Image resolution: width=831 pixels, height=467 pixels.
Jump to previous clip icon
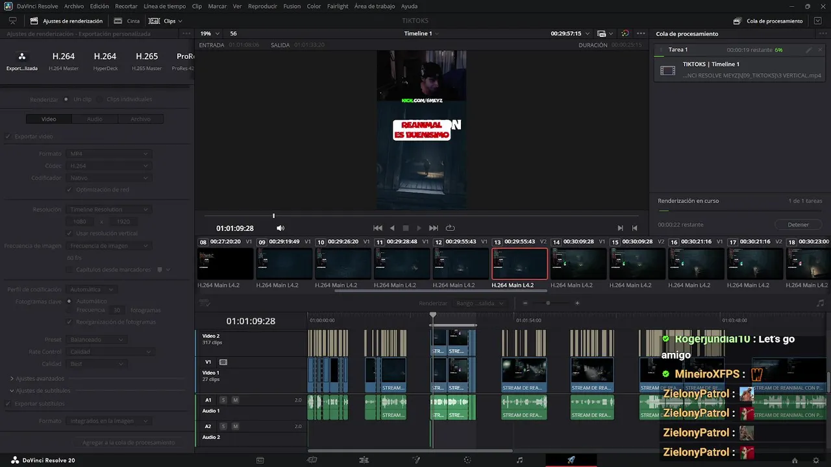point(635,228)
